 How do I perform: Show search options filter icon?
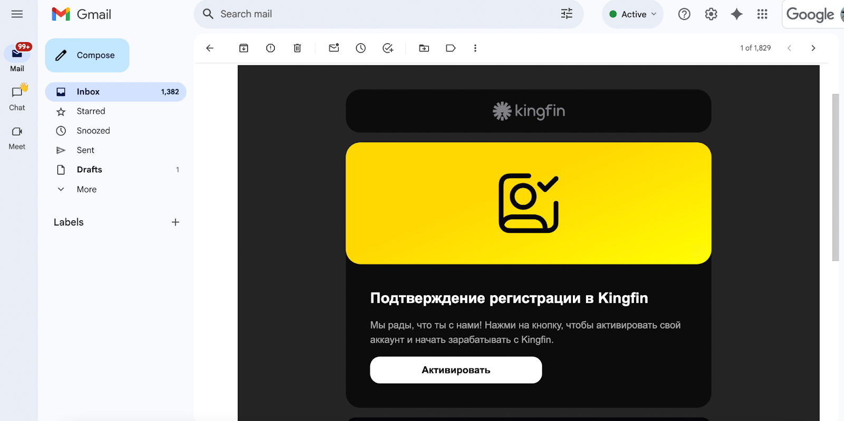click(x=567, y=14)
